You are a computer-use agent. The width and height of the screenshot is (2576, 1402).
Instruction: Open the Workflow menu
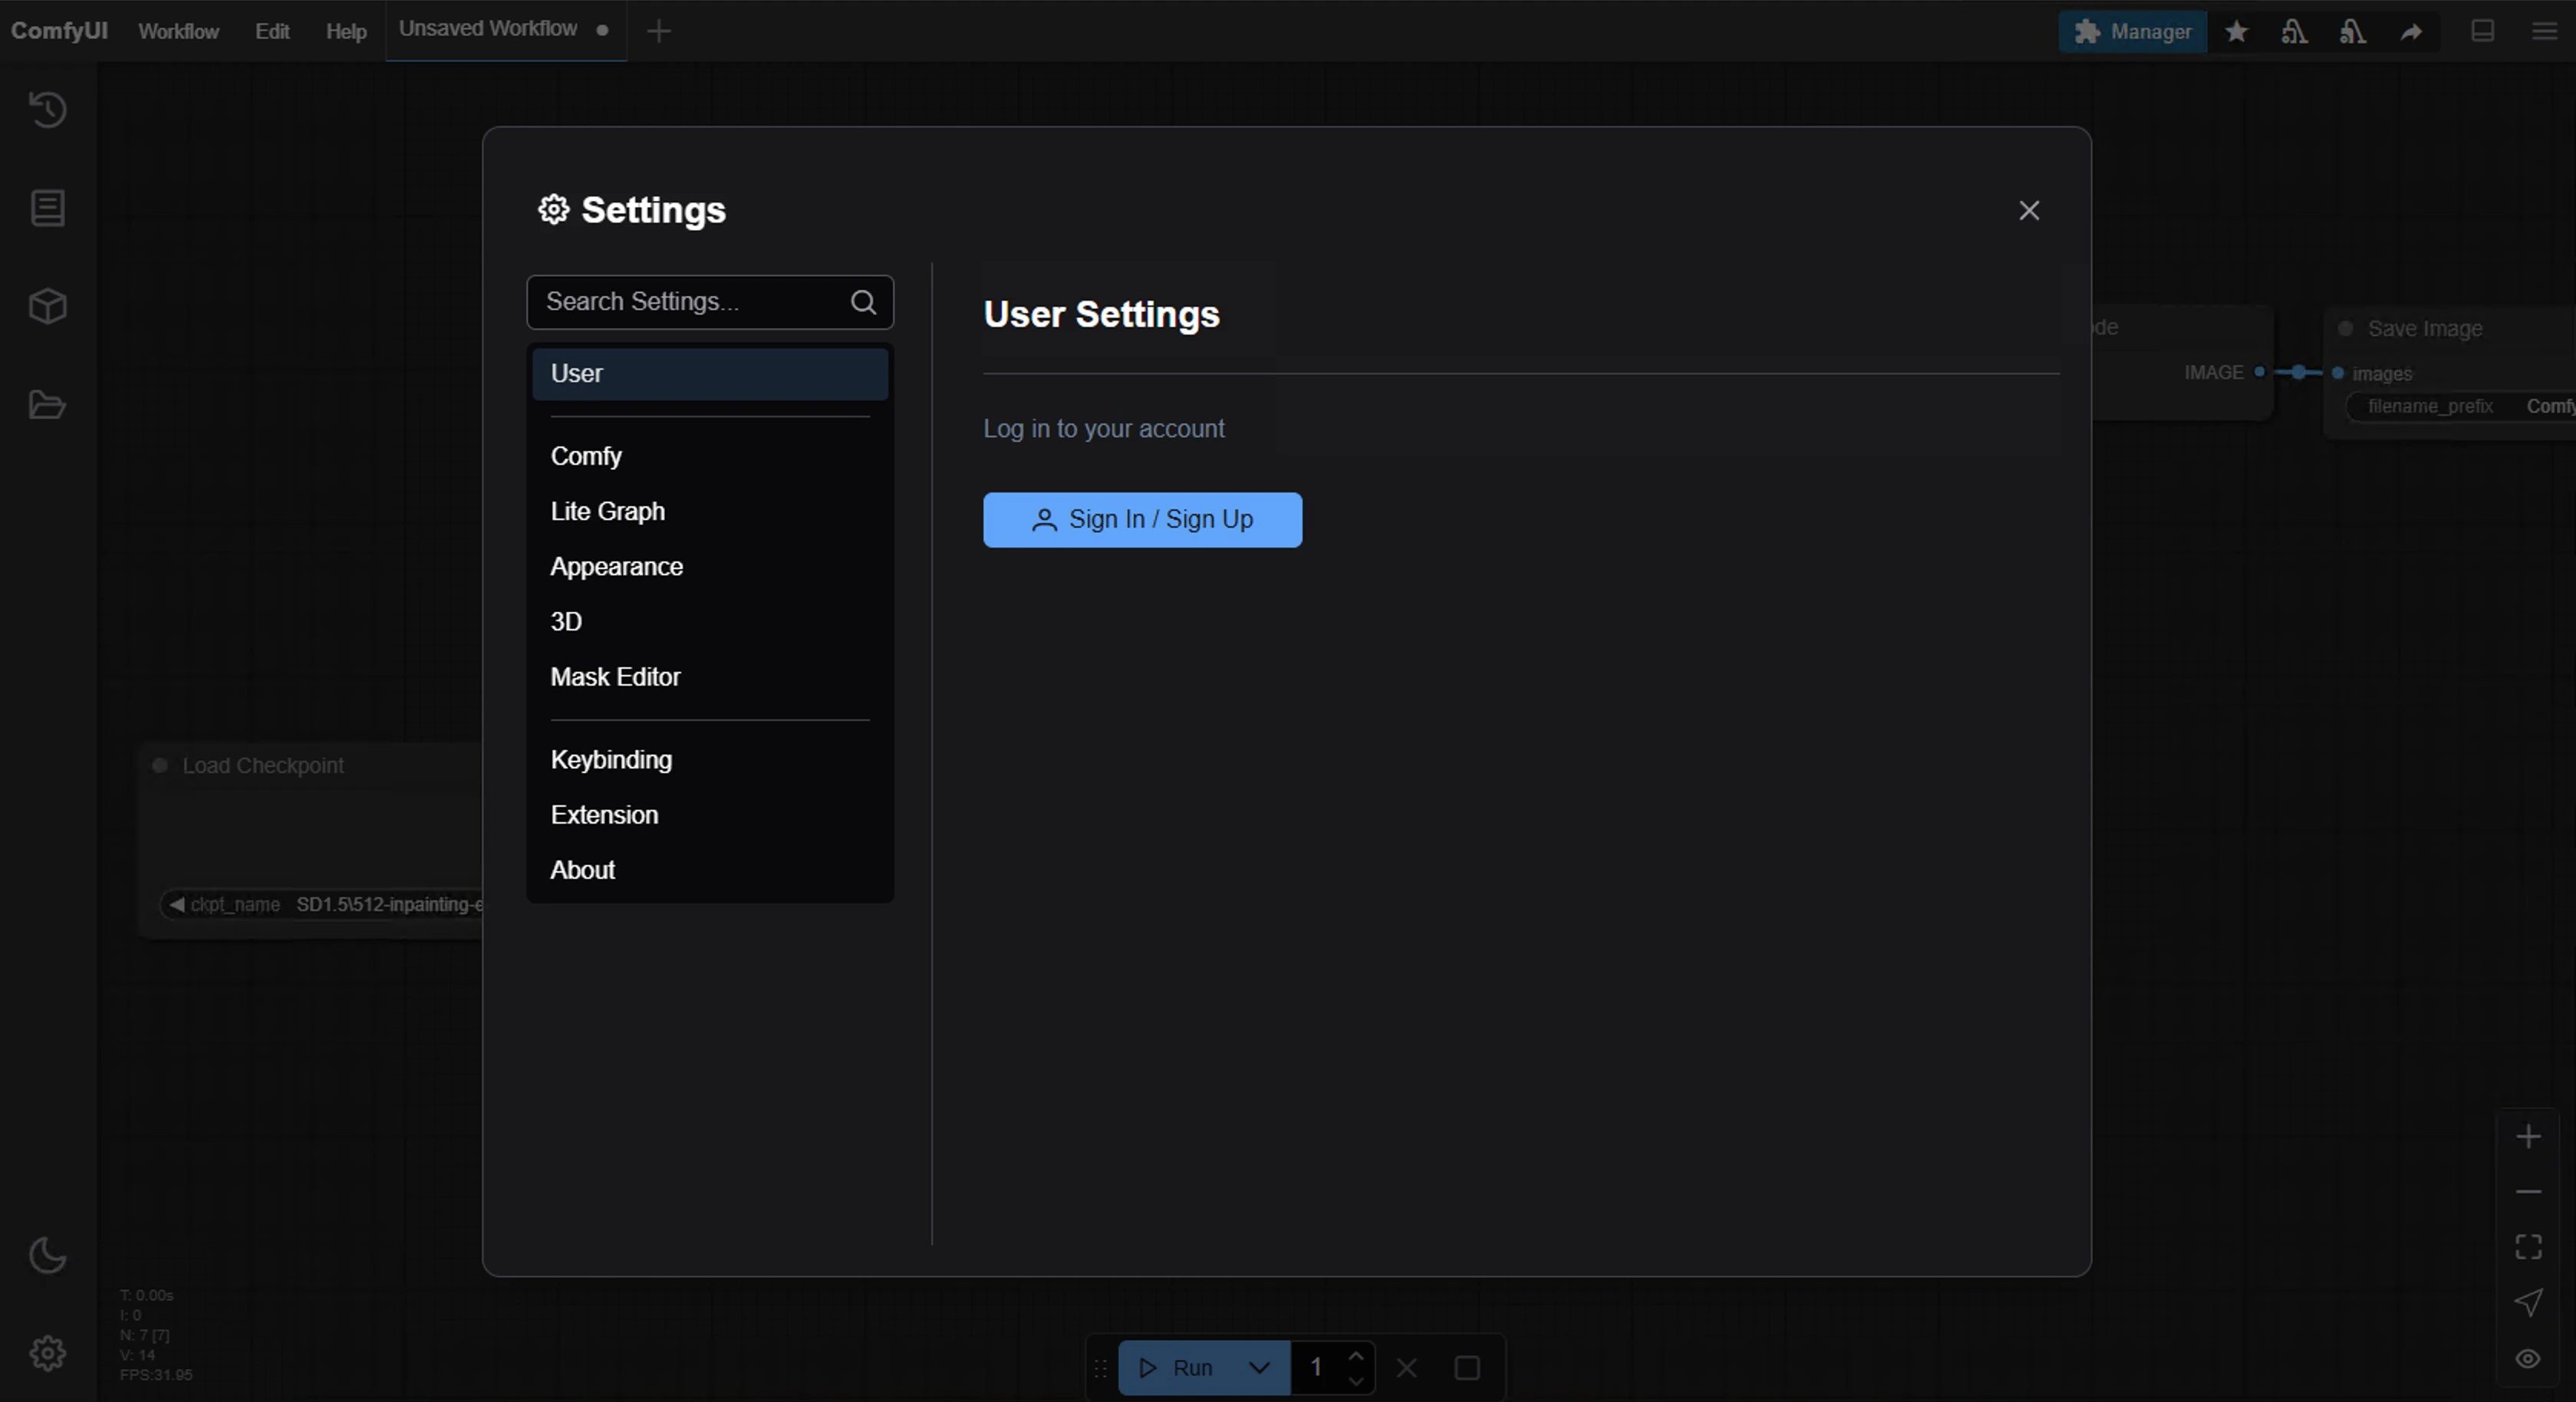coord(178,31)
